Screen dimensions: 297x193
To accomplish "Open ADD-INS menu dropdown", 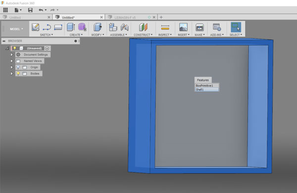I will (217, 35).
